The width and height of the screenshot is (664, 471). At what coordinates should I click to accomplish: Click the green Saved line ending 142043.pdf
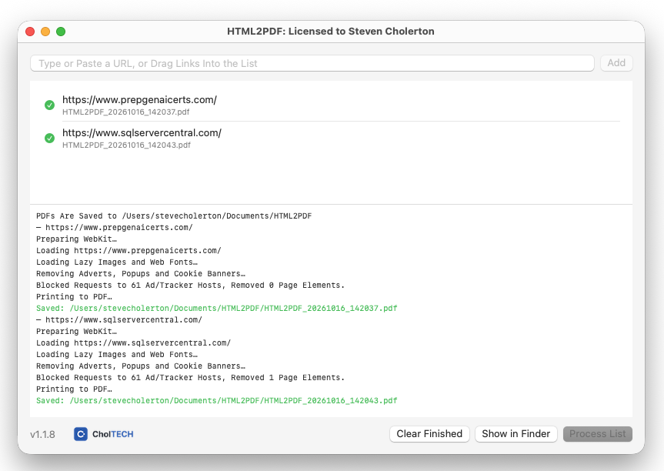point(216,401)
